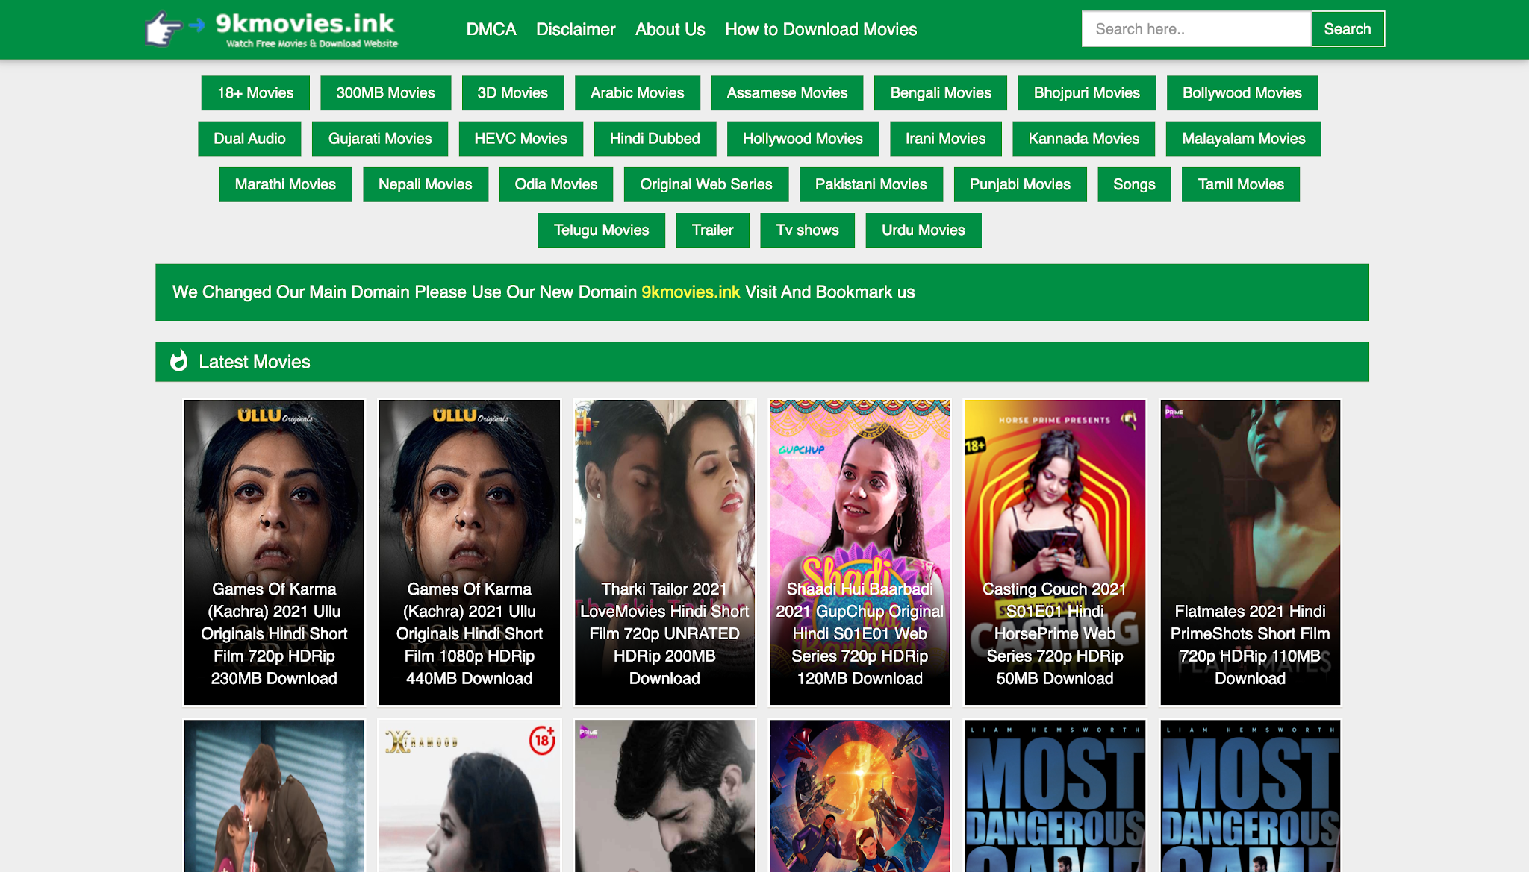Open Irani Movies

pyautogui.click(x=946, y=139)
